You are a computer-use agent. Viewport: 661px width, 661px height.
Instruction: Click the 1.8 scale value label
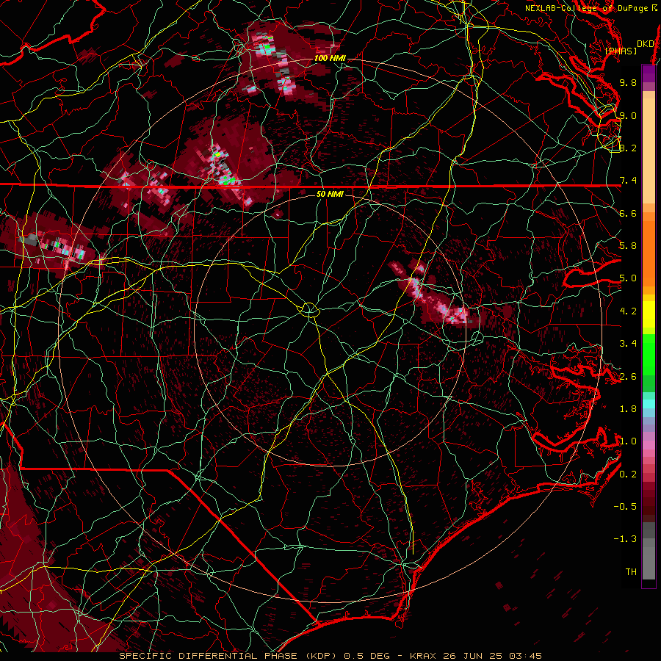(x=628, y=409)
